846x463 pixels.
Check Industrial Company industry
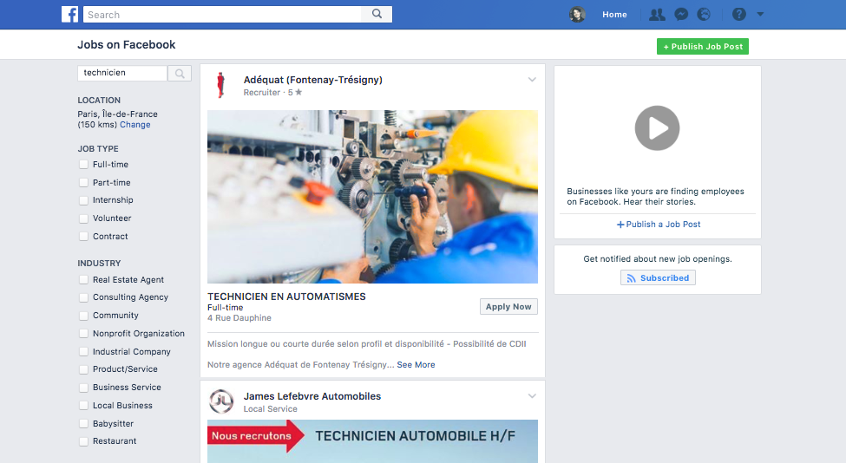coord(83,351)
